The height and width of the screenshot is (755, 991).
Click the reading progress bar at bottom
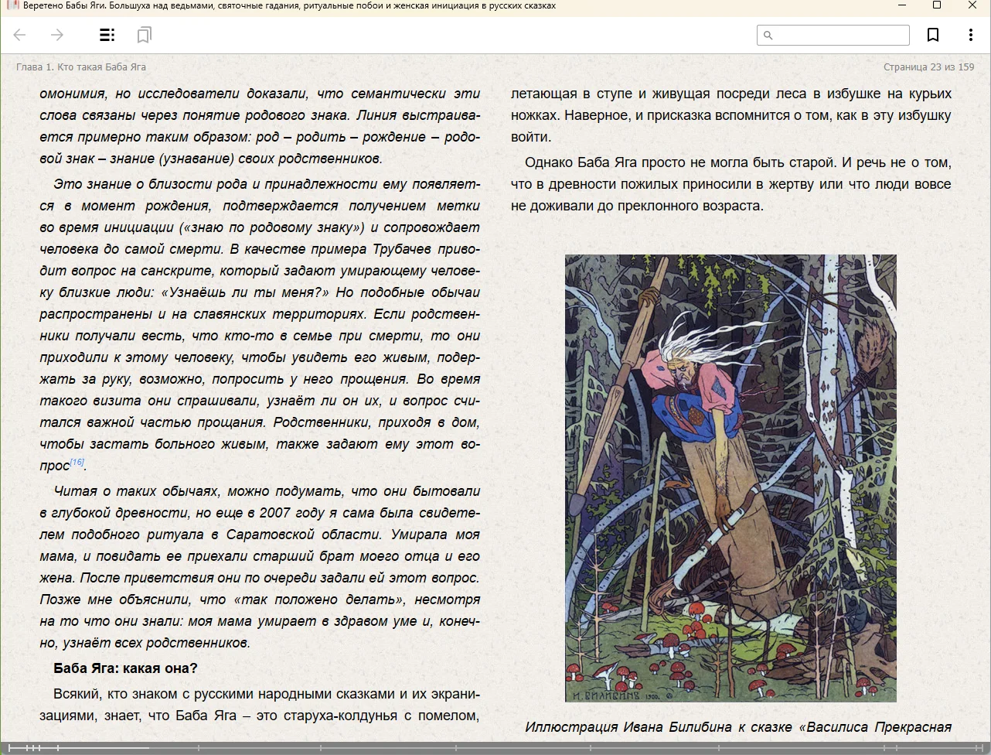point(495,748)
